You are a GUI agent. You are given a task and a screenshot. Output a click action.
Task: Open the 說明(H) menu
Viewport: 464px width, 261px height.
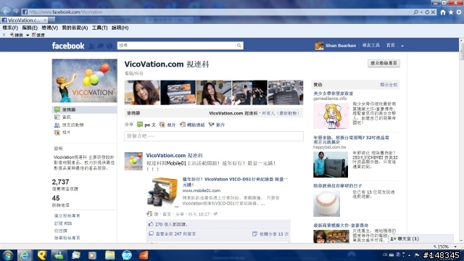[x=120, y=28]
